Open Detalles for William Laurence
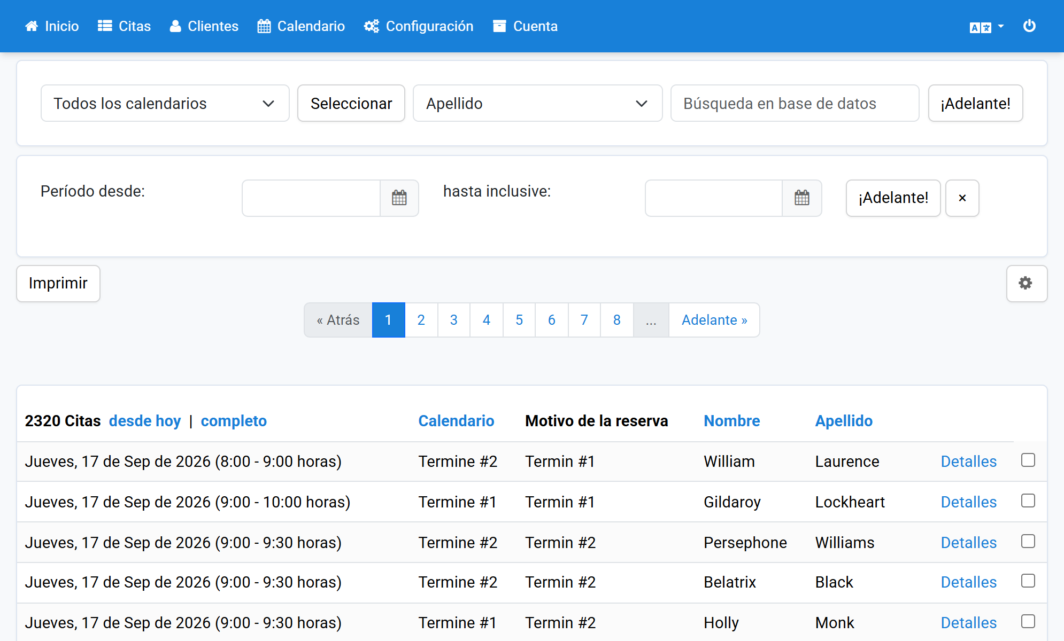 (x=969, y=462)
